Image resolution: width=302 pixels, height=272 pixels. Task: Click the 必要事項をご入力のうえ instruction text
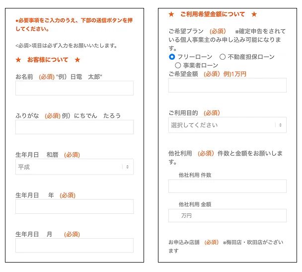click(x=74, y=24)
